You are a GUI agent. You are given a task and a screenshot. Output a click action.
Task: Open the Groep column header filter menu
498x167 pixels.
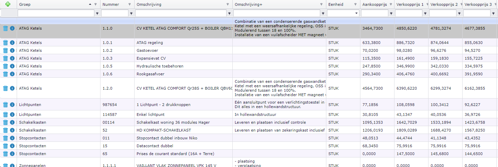pos(95,4)
